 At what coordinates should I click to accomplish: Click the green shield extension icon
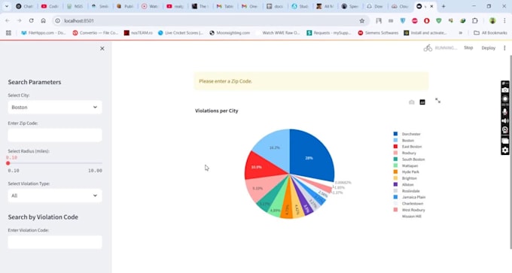click(438, 20)
